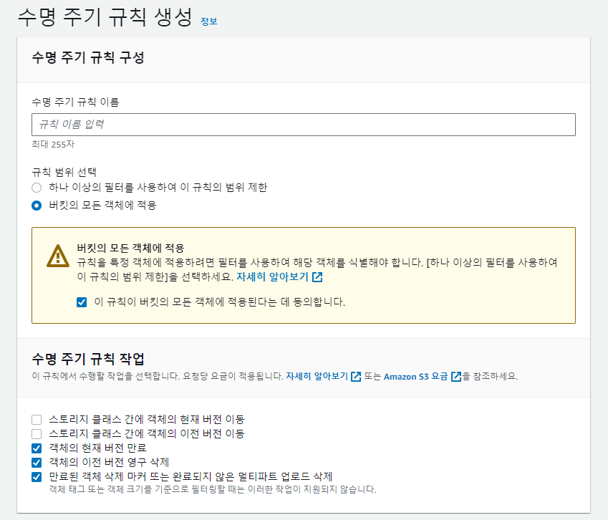Click the 최대 255자 hint text
The height and width of the screenshot is (520, 608).
[x=53, y=144]
